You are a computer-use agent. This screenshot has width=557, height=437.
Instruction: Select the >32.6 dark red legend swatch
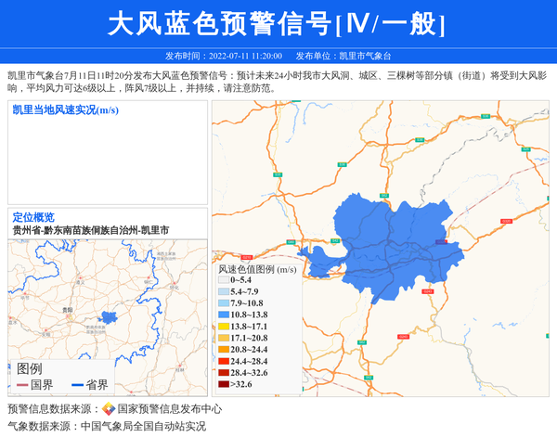coord(223,384)
